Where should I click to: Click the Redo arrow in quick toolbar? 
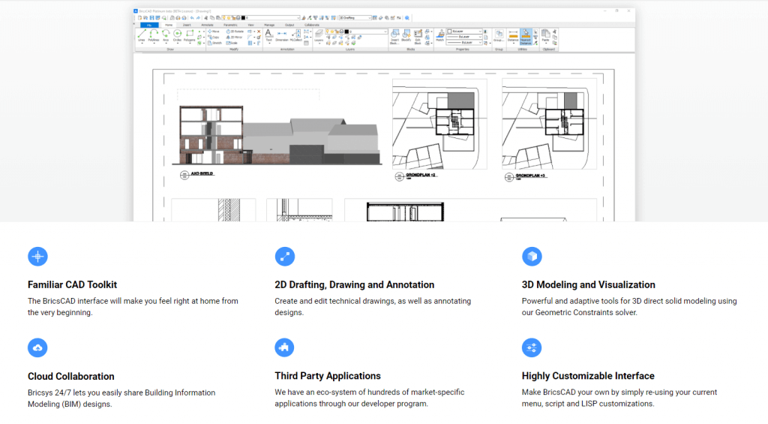point(198,18)
